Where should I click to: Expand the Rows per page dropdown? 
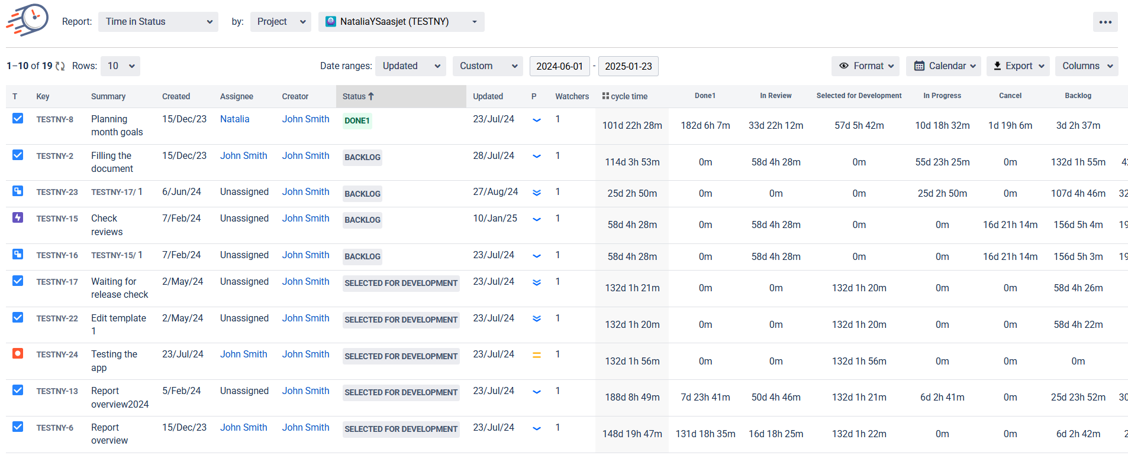(120, 66)
